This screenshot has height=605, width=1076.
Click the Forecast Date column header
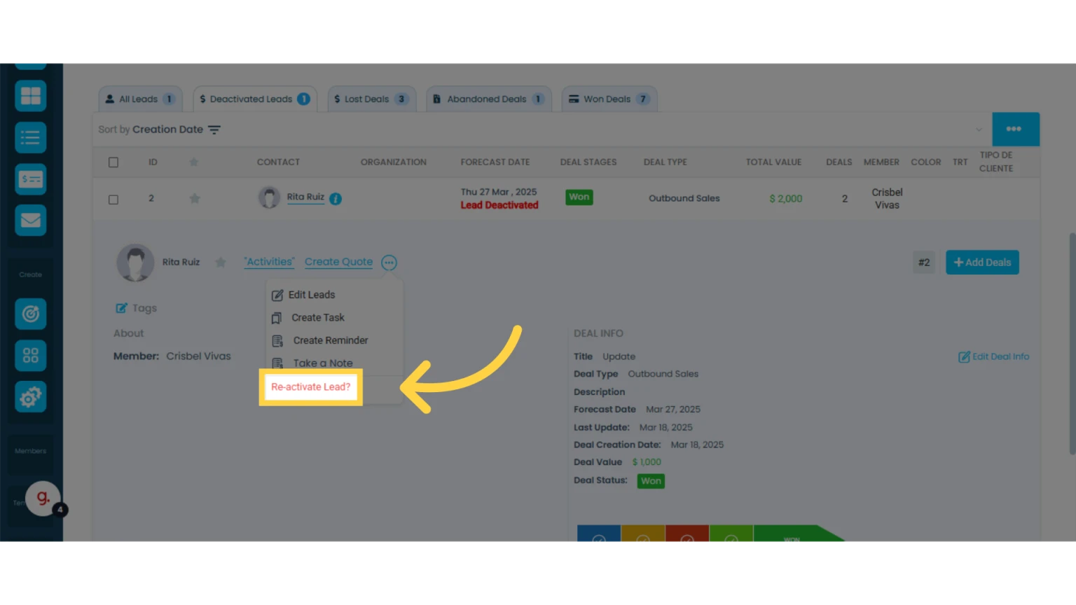[x=495, y=162]
